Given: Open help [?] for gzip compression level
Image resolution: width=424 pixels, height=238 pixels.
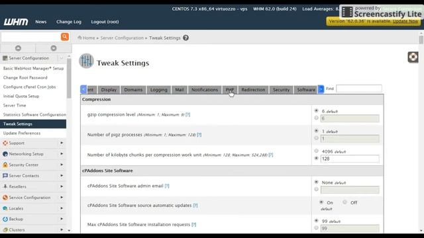Looking at the screenshot, I should [x=188, y=114].
